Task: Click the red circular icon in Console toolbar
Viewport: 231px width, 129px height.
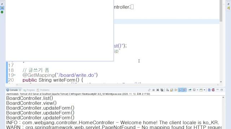Action: tap(213, 90)
